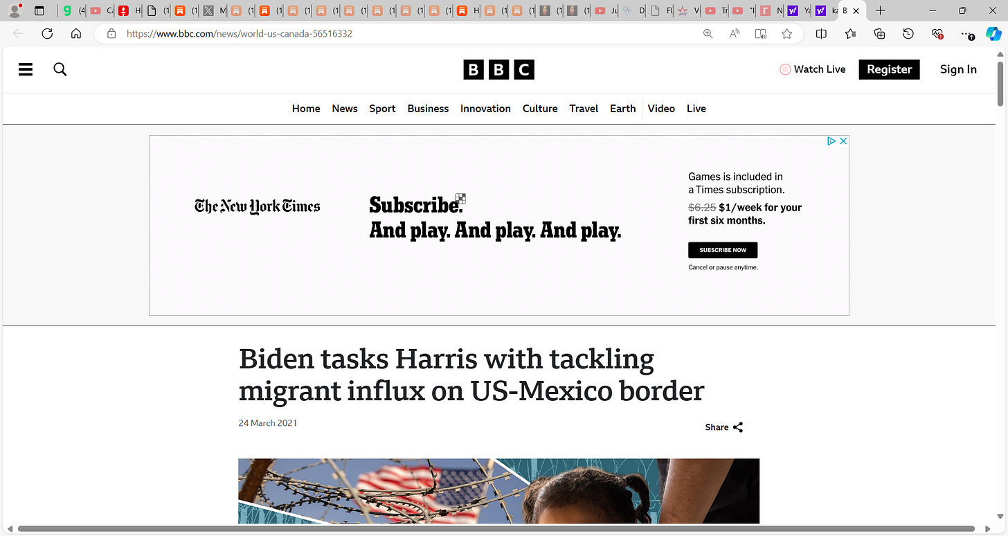Switch to the X (Twitter) tab
The width and height of the screenshot is (1008, 536).
214,10
